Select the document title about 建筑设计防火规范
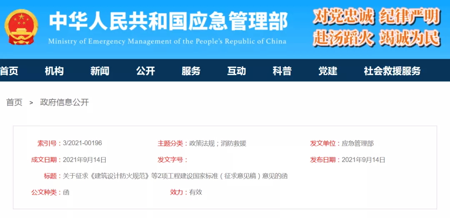This screenshot has width=450, height=218. click(x=175, y=176)
